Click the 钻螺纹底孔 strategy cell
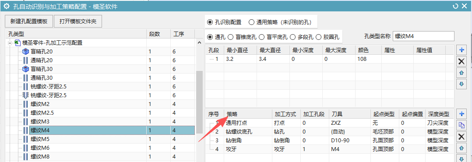 (x=248, y=132)
